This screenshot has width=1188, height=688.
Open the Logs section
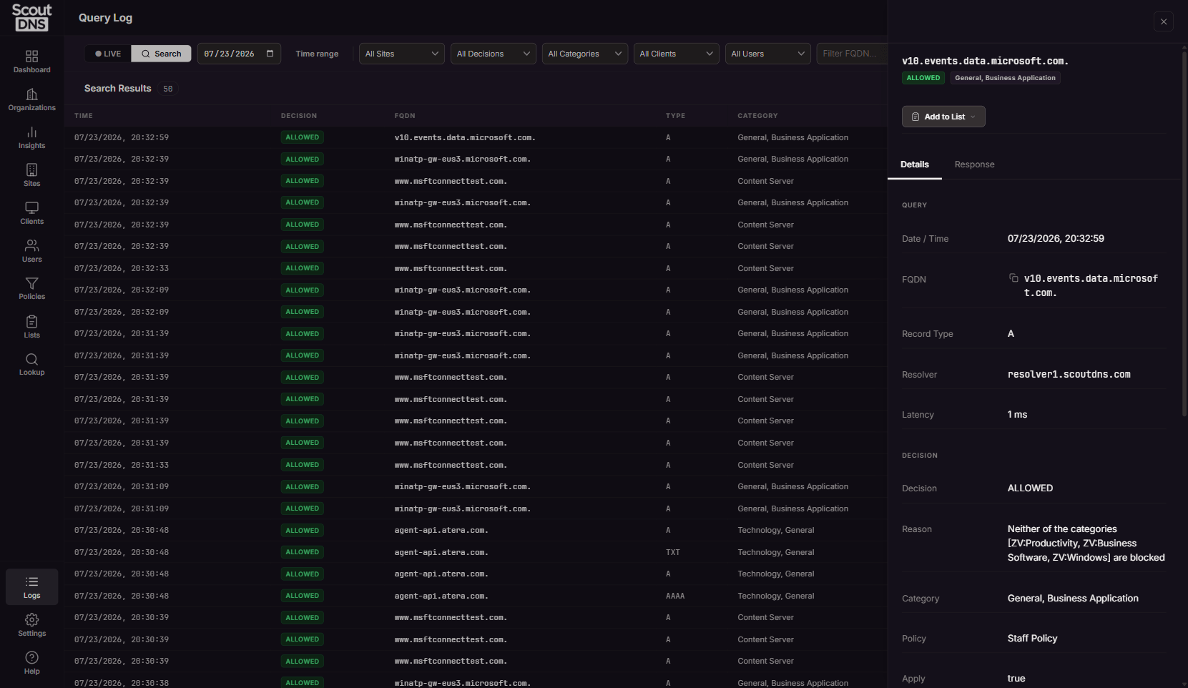coord(31,587)
